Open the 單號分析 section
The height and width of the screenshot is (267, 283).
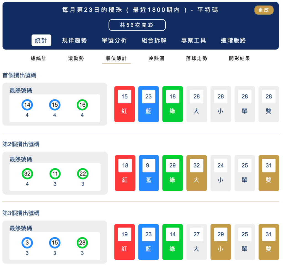tap(115, 40)
